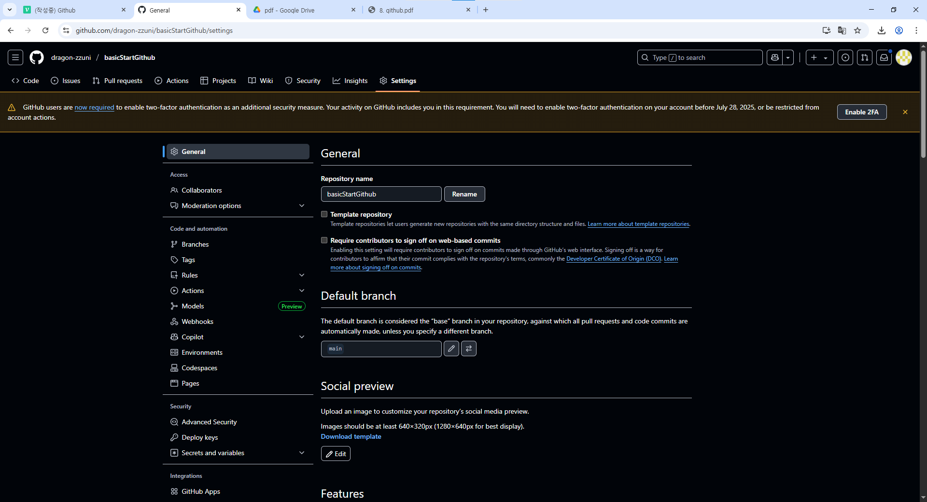This screenshot has height=502, width=927.
Task: Open Copilot dropdown arrow next to chat icon
Action: [x=788, y=57]
